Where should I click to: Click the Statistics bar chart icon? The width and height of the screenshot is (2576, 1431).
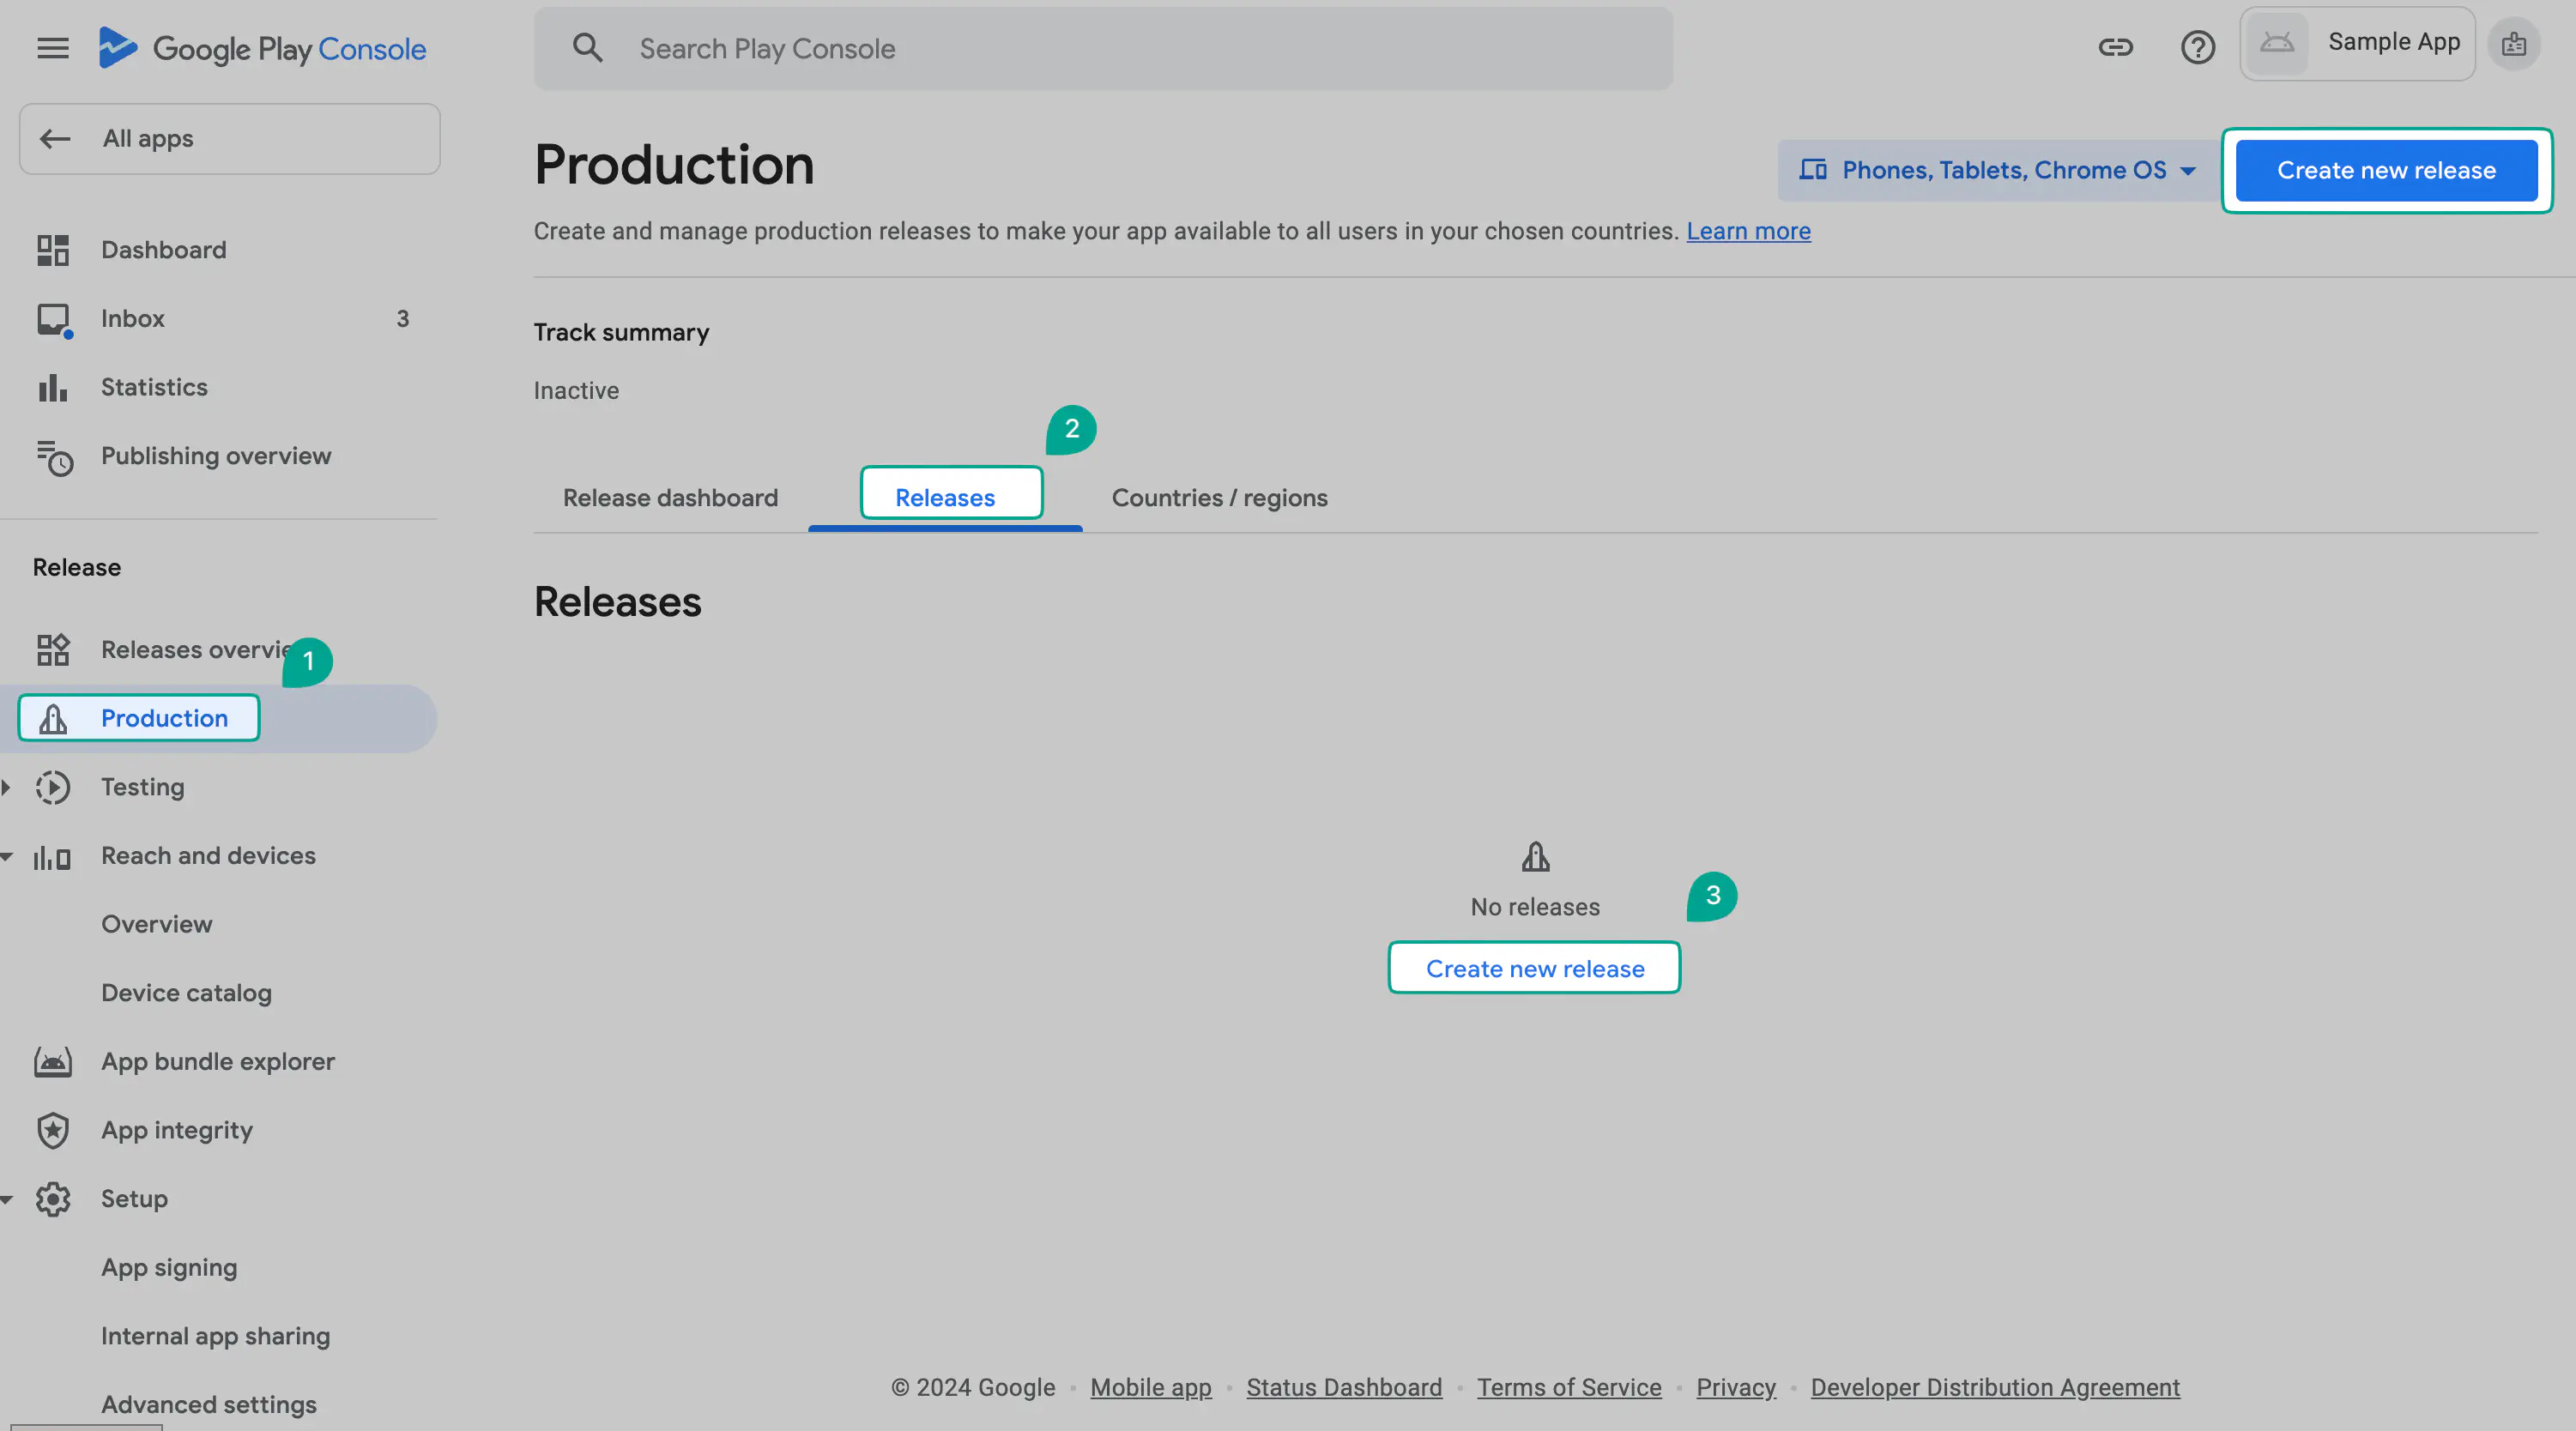pyautogui.click(x=53, y=387)
